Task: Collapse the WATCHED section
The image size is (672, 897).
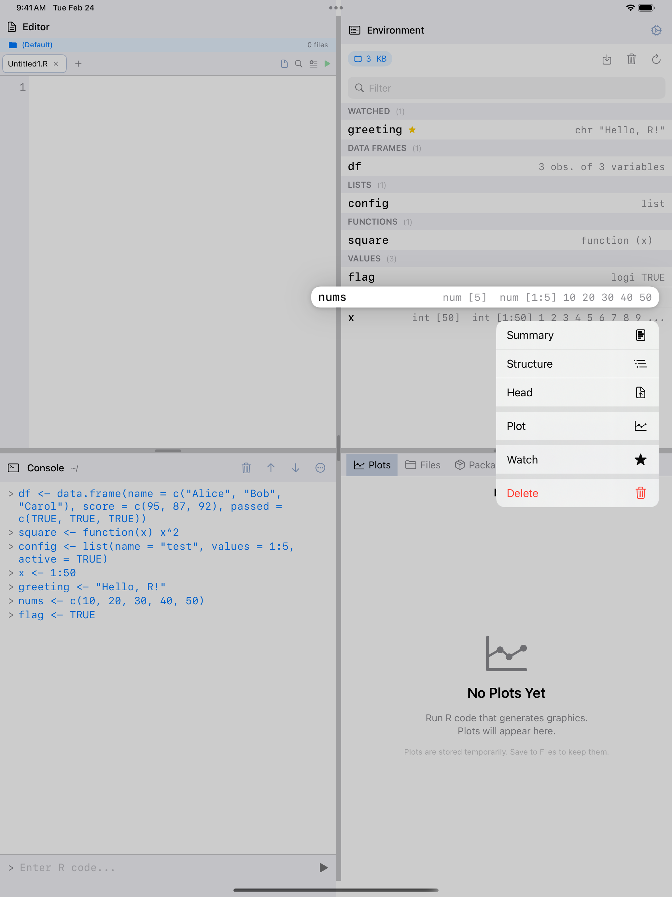Action: 369,111
